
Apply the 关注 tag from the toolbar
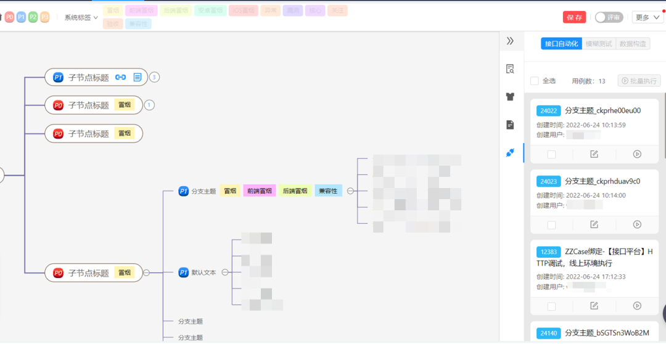coord(338,10)
